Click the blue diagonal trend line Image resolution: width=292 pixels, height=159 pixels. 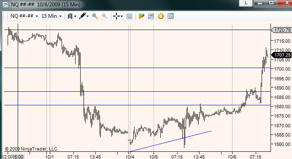[171, 141]
